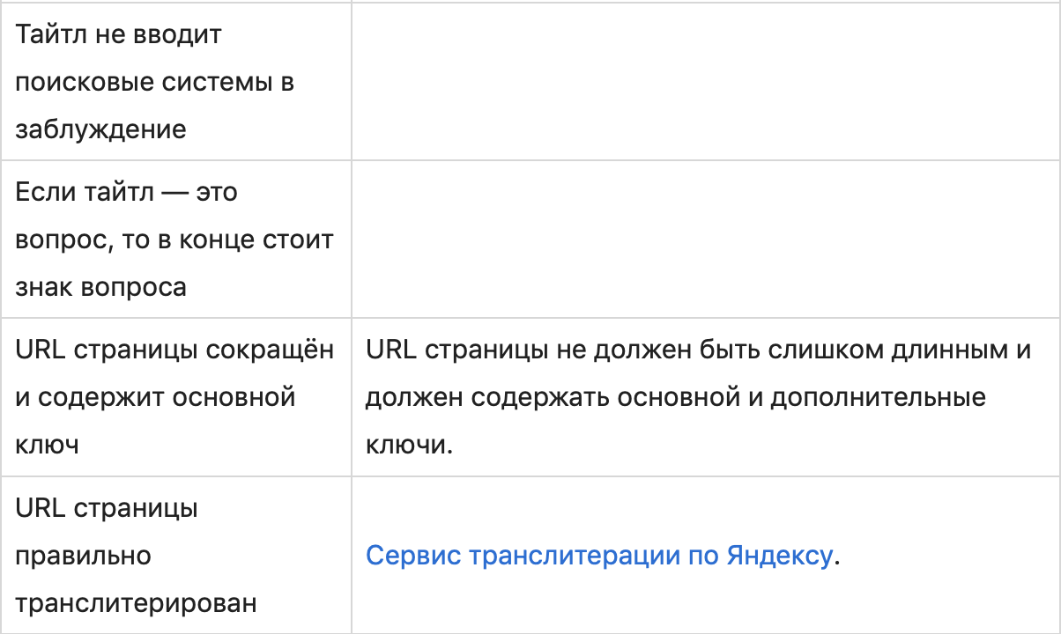Click the word "ключи." in the right column
Screen dimensions: 1061x634
coord(409,445)
